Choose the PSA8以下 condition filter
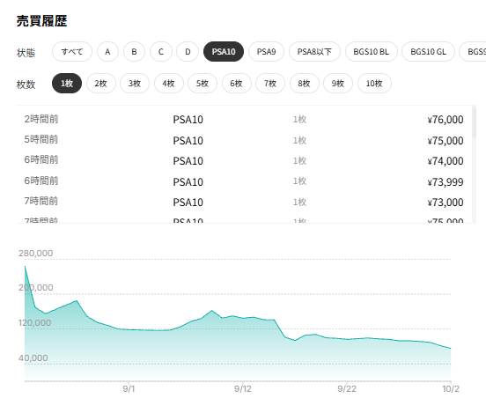Image resolution: width=486 pixels, height=413 pixels. tap(314, 52)
